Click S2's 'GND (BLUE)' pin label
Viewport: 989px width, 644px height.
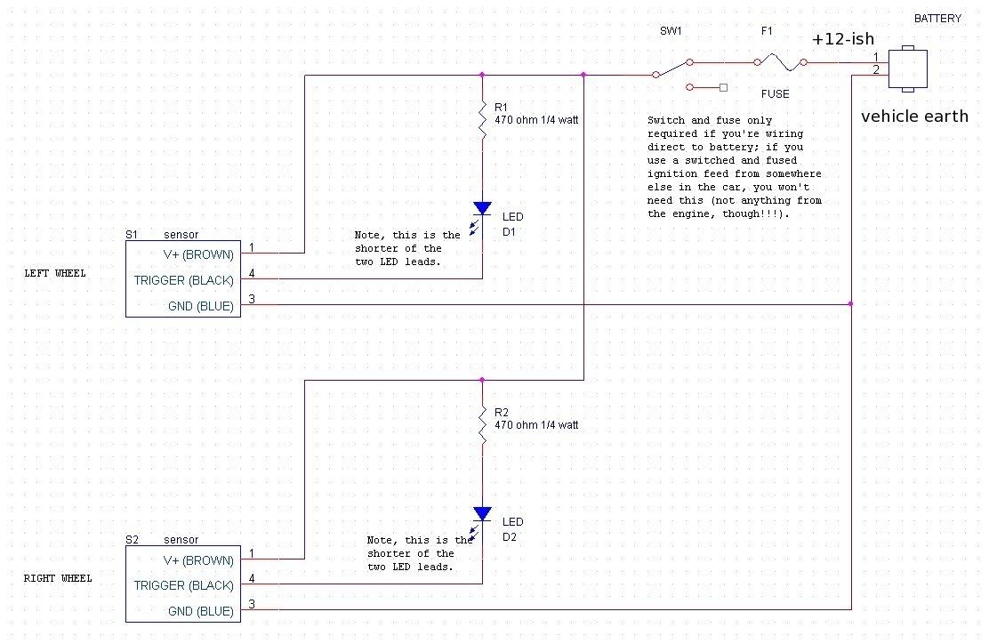(200, 611)
